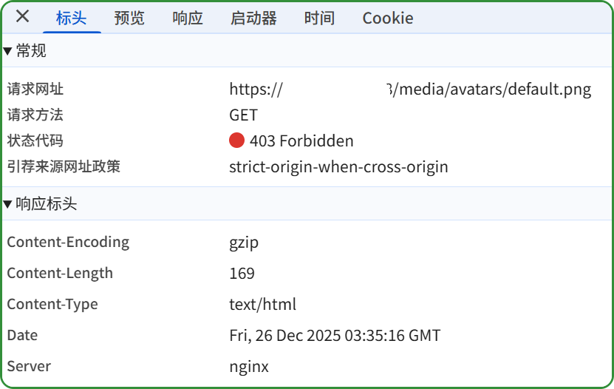
Task: Click the 请求网址 label
Action: tap(35, 89)
